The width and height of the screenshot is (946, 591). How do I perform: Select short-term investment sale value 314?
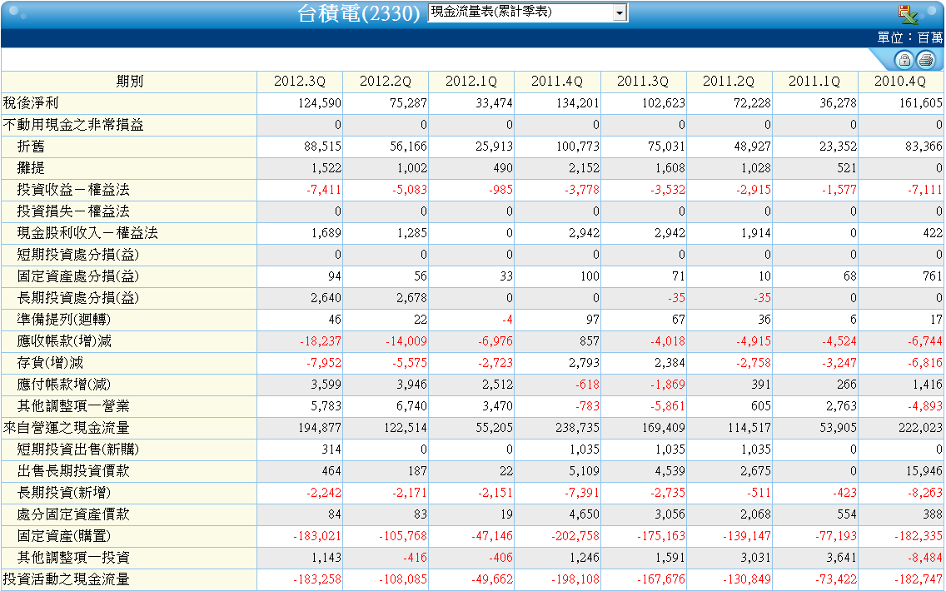[x=331, y=450]
